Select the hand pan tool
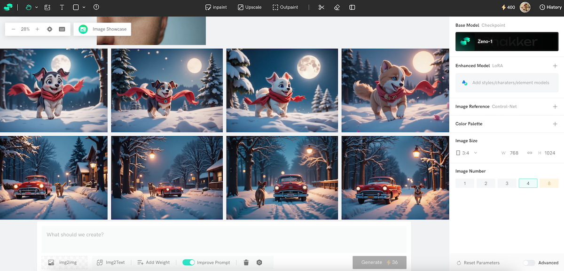Screen dimensions: 564x271 pyautogui.click(x=28, y=8)
